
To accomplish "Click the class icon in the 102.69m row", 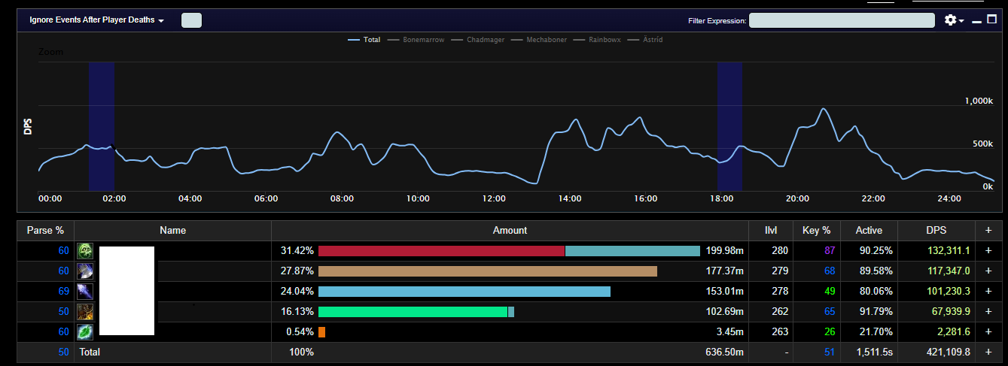I will click(85, 312).
